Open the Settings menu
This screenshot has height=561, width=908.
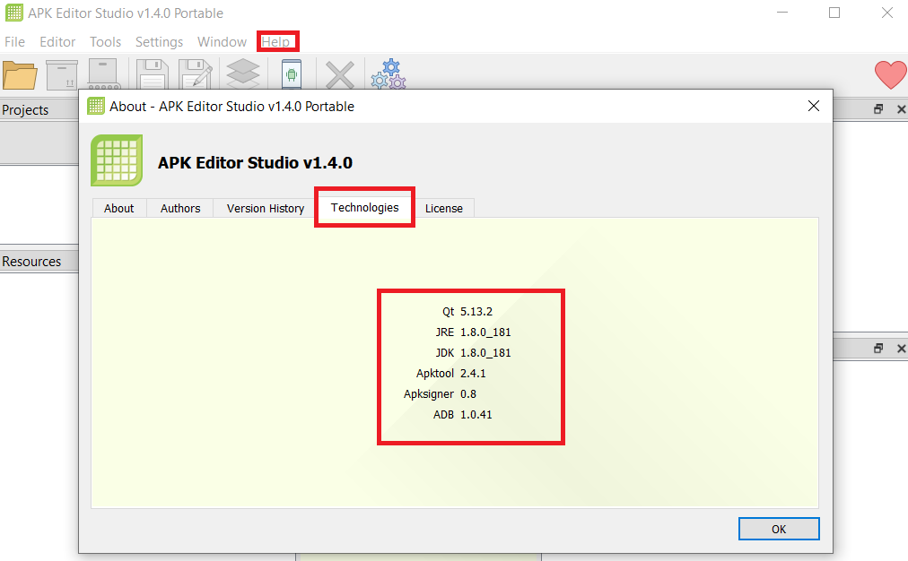click(x=159, y=41)
